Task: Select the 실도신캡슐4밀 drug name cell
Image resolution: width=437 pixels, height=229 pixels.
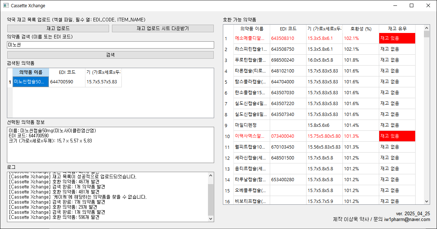Action: [252, 104]
